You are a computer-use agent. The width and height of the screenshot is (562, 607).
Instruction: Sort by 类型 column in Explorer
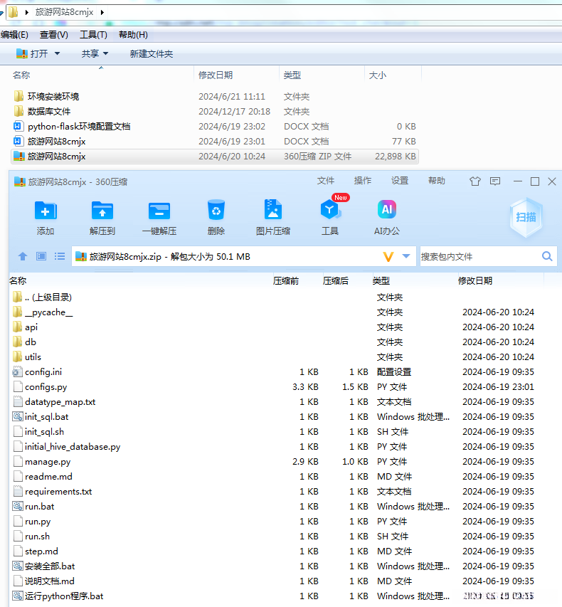click(x=292, y=75)
